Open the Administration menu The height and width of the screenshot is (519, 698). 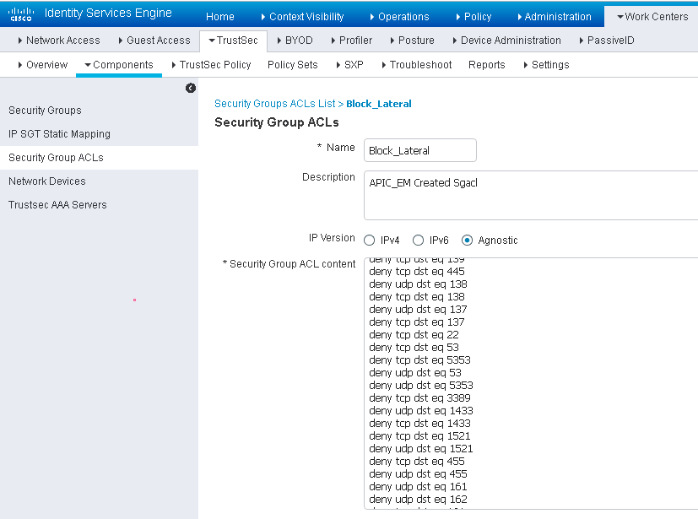[557, 15]
